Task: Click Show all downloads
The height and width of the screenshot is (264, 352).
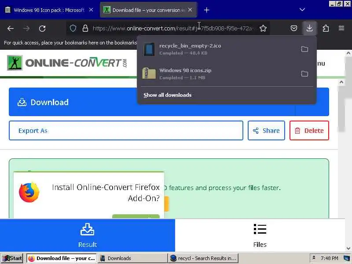Action: (x=168, y=95)
